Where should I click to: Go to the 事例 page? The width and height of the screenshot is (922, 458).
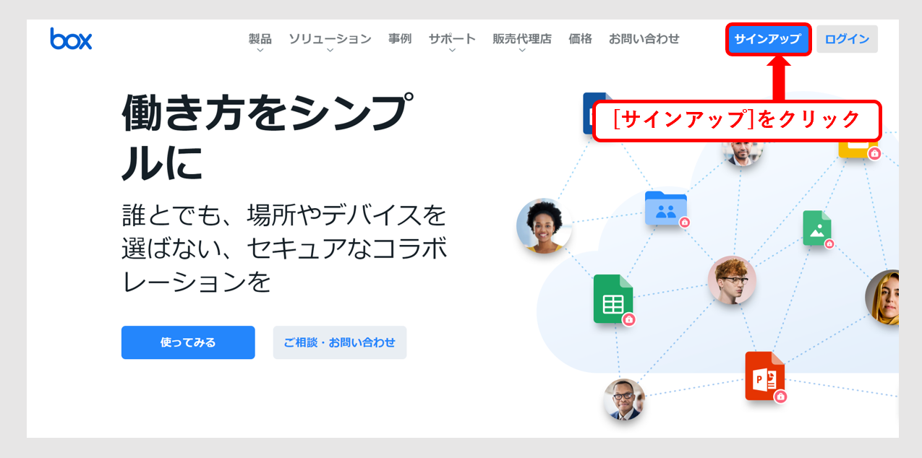(x=400, y=39)
